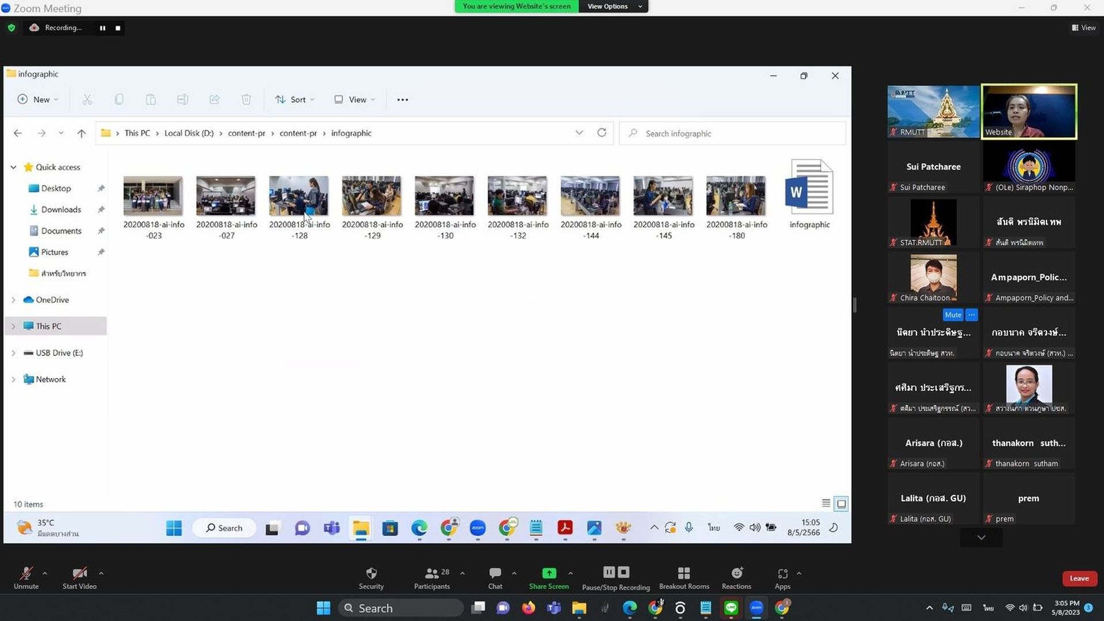Refresh the infographic folder
The image size is (1104, 621).
602,133
